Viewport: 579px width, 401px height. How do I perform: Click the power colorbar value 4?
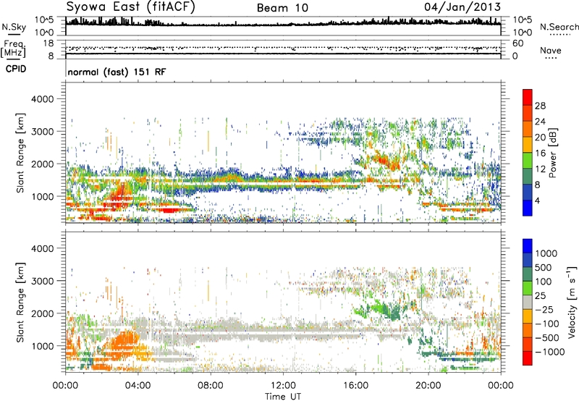tap(538, 201)
